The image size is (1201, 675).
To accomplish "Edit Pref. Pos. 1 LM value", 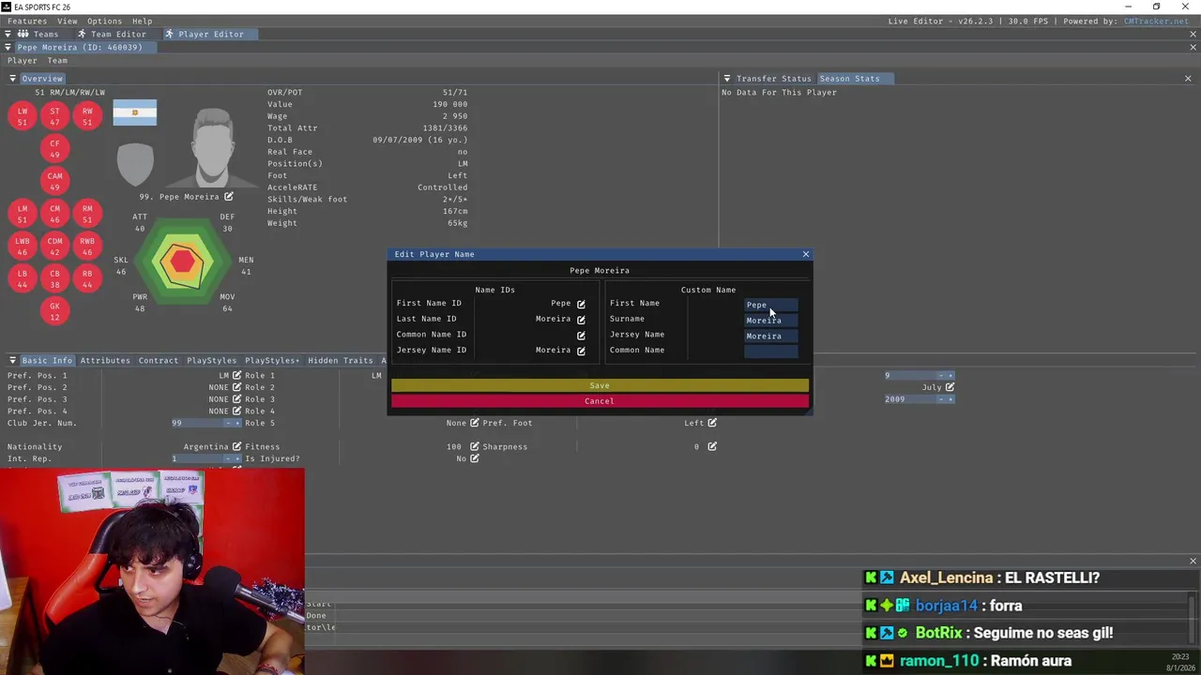I will pos(236,375).
